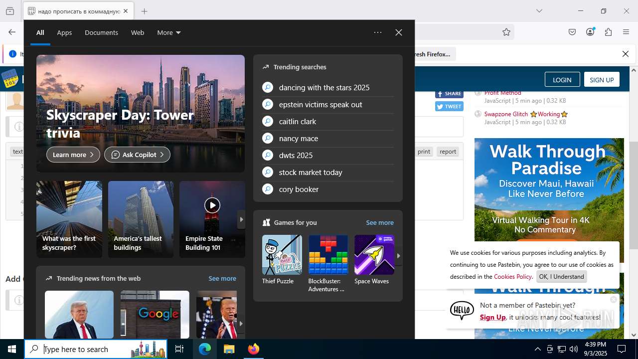Screen dimensions: 638x359
Task: Play the Empire State Building 101 video
Action: [212, 205]
